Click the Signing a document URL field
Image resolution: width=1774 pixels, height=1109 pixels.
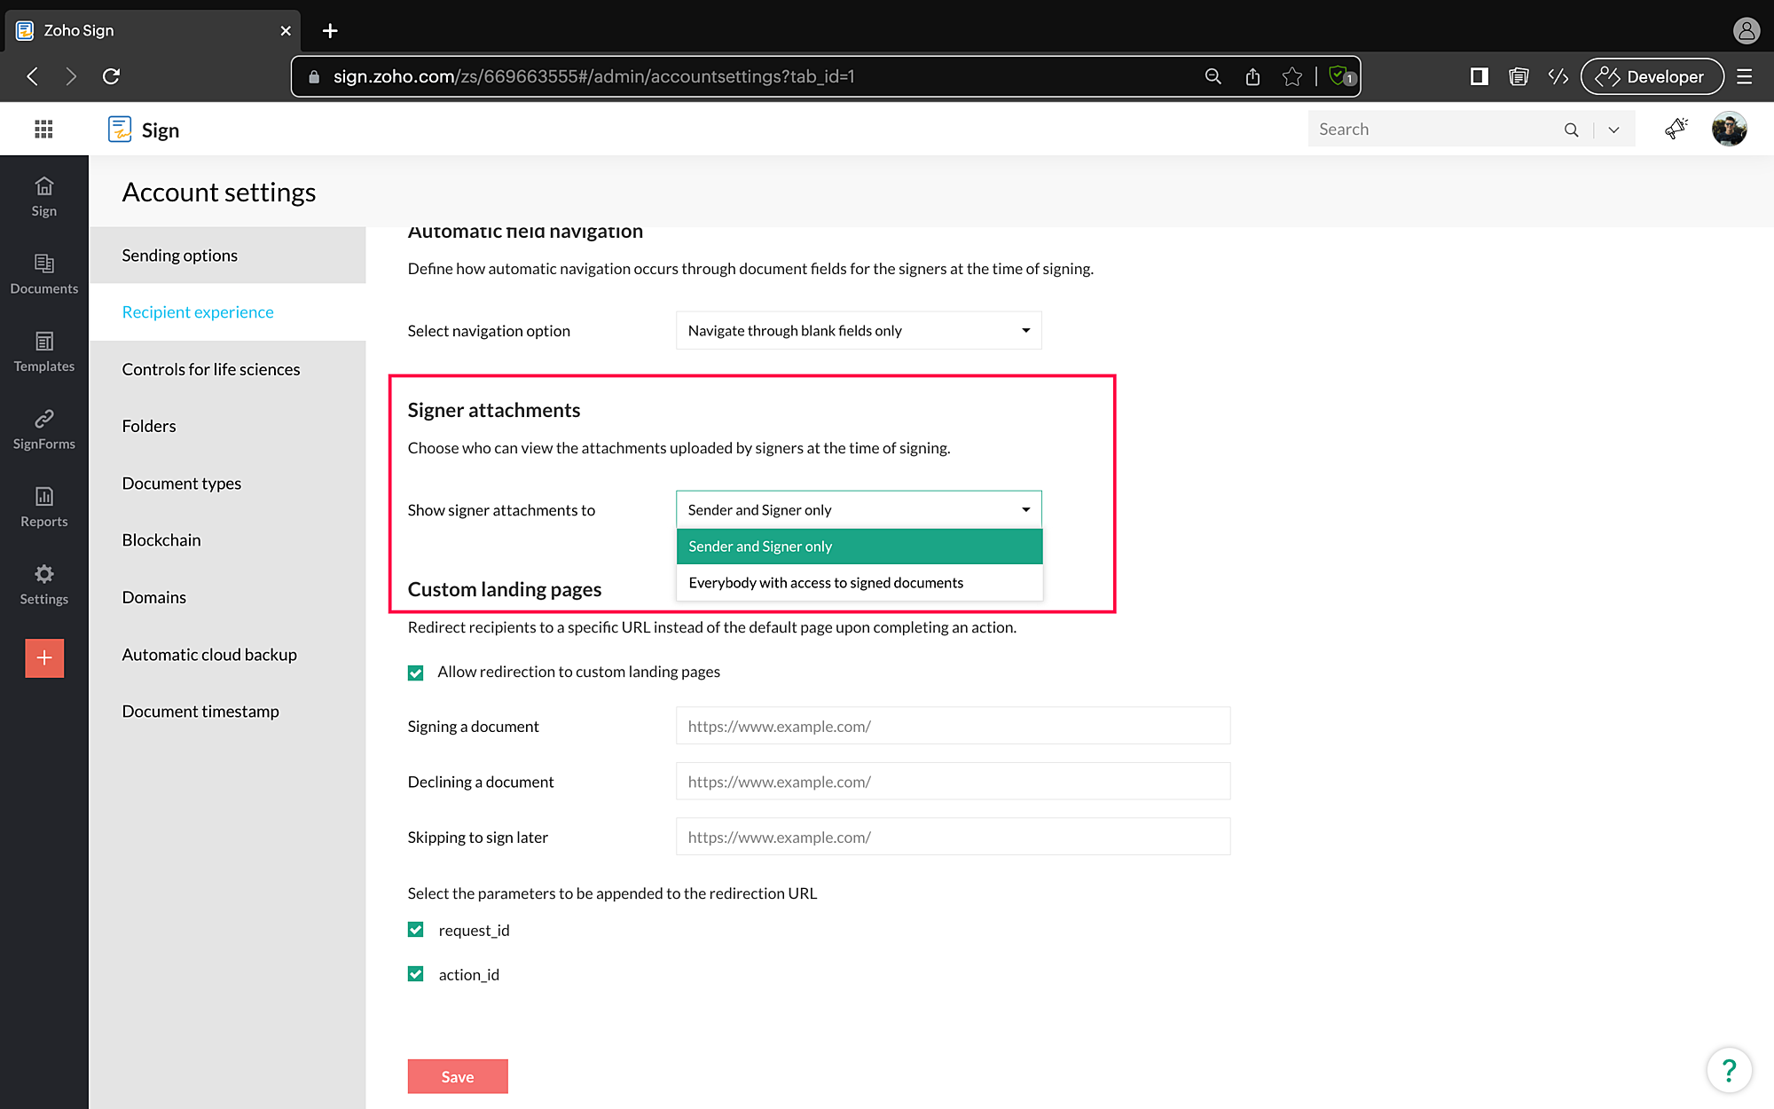coord(952,727)
